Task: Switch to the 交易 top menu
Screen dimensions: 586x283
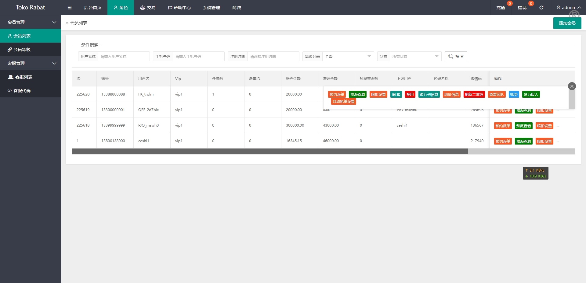Action: [148, 8]
